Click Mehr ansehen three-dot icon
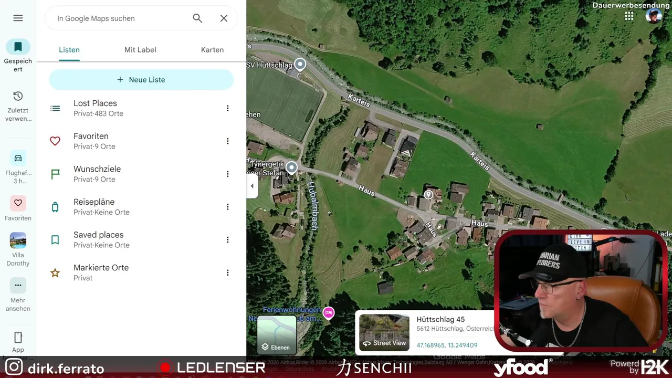Image resolution: width=672 pixels, height=378 pixels. tap(18, 286)
